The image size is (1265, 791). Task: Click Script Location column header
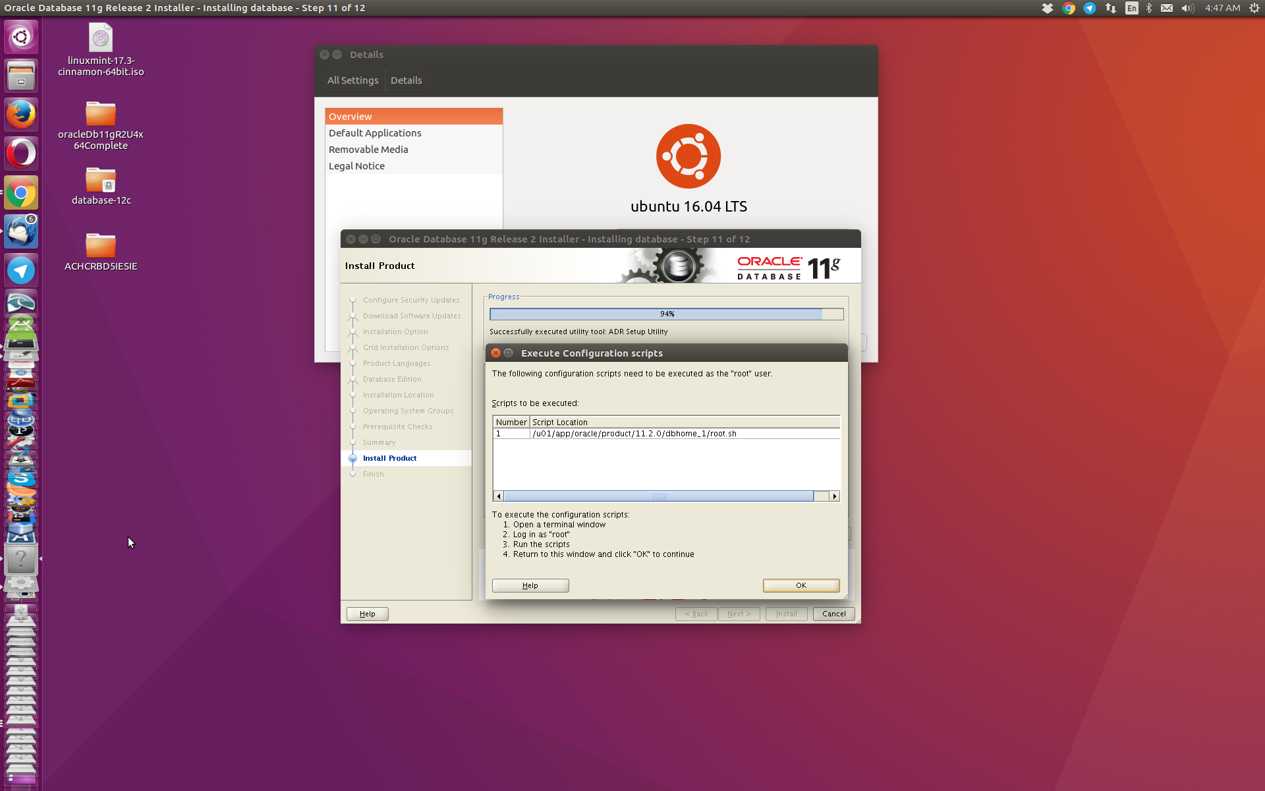685,423
